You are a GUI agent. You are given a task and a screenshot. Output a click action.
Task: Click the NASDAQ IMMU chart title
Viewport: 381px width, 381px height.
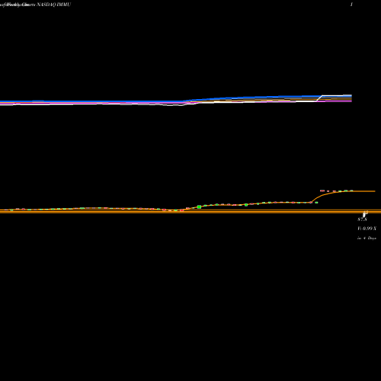point(53,5)
